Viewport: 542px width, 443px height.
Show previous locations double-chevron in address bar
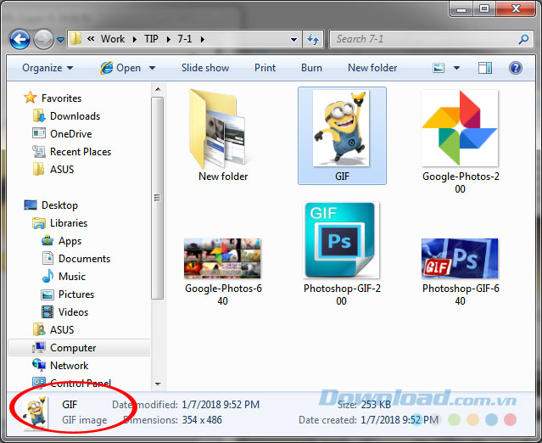coord(91,39)
